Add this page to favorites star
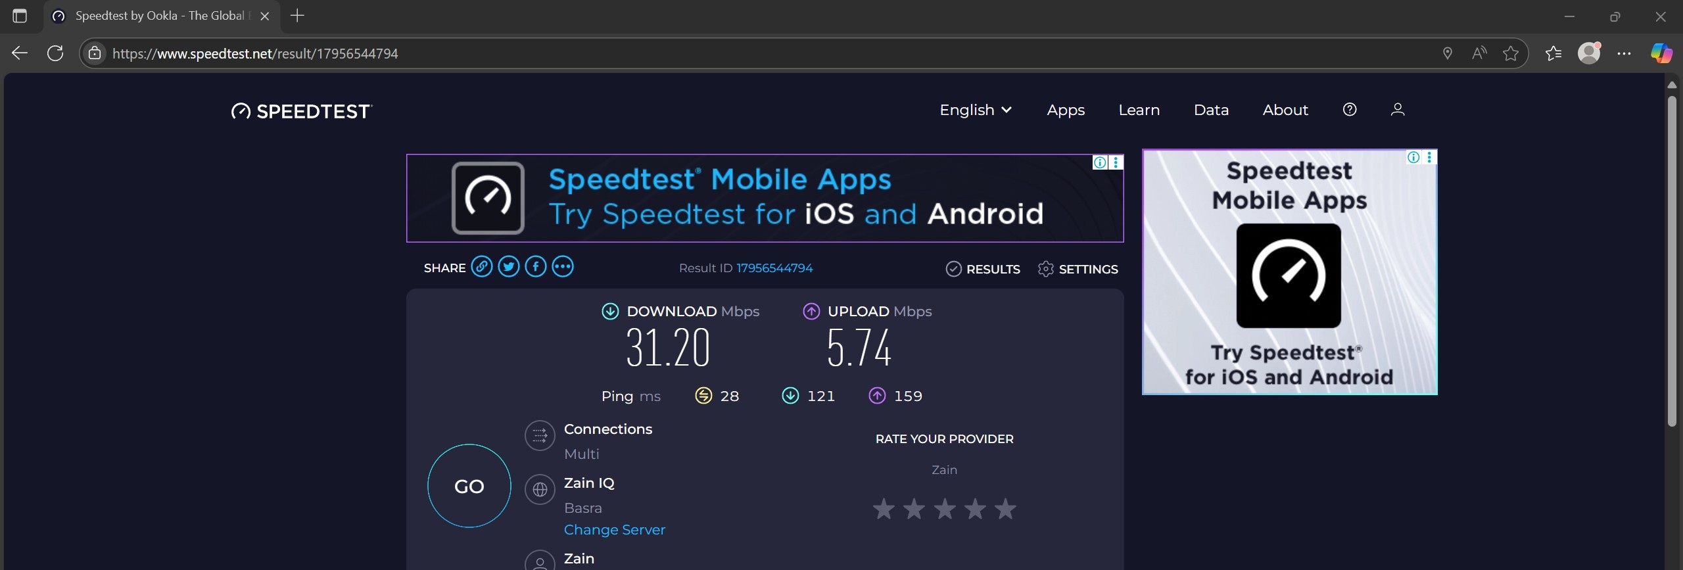This screenshot has height=570, width=1683. tap(1511, 53)
